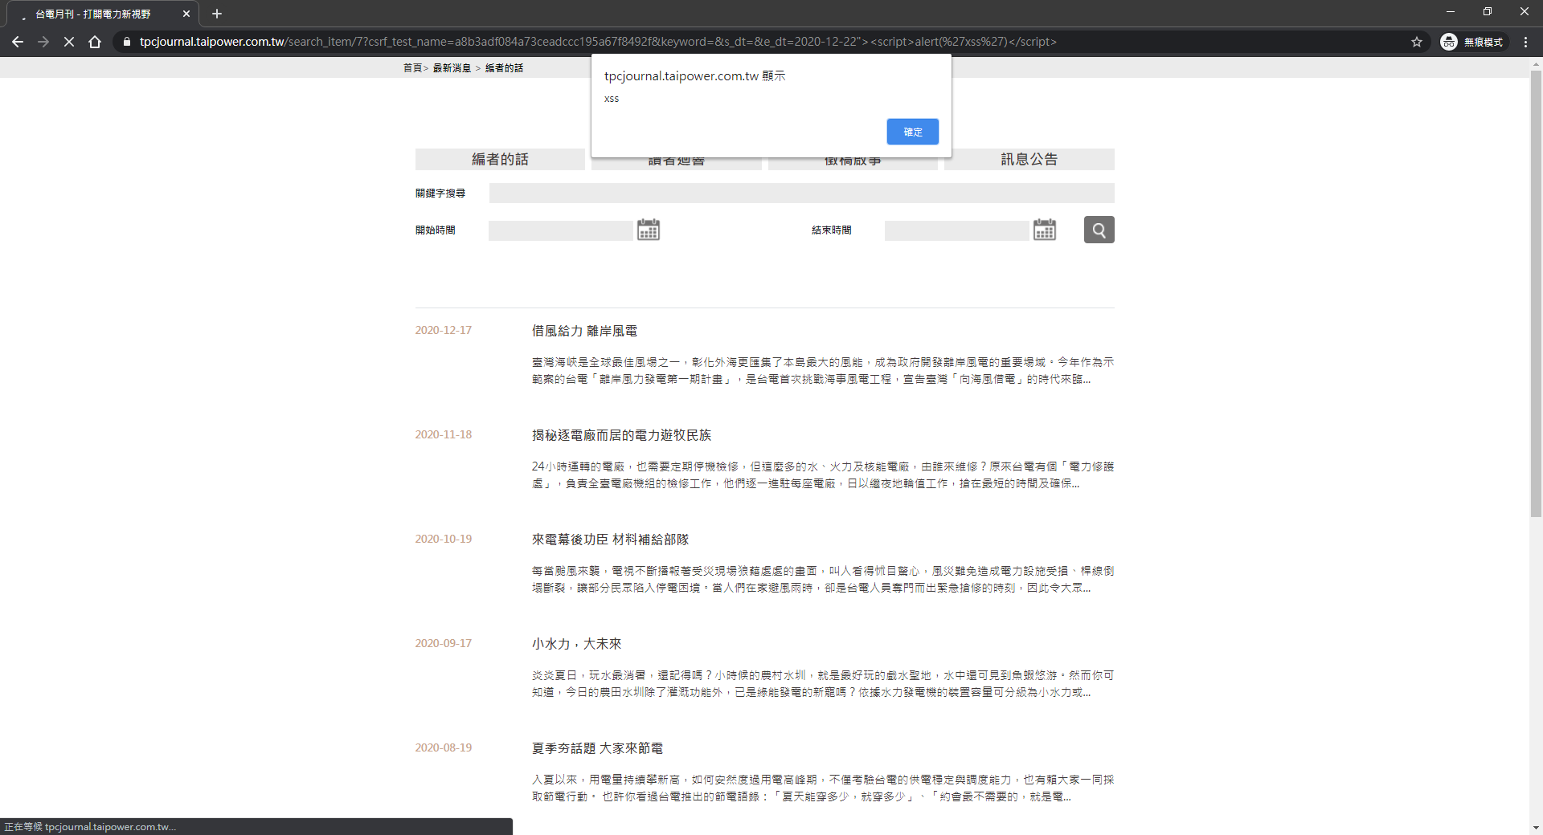The image size is (1543, 835).
Task: Open 結束時間 calendar picker icon
Action: pos(1045,230)
